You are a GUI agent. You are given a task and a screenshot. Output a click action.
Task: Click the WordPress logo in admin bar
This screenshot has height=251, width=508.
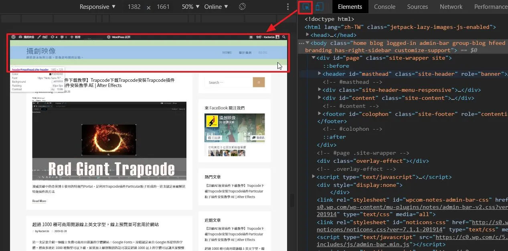[14, 37]
